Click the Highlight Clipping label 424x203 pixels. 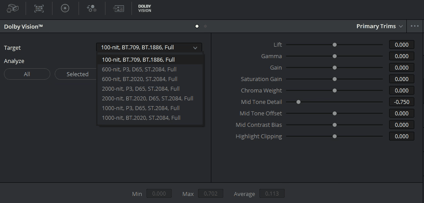pyautogui.click(x=259, y=137)
